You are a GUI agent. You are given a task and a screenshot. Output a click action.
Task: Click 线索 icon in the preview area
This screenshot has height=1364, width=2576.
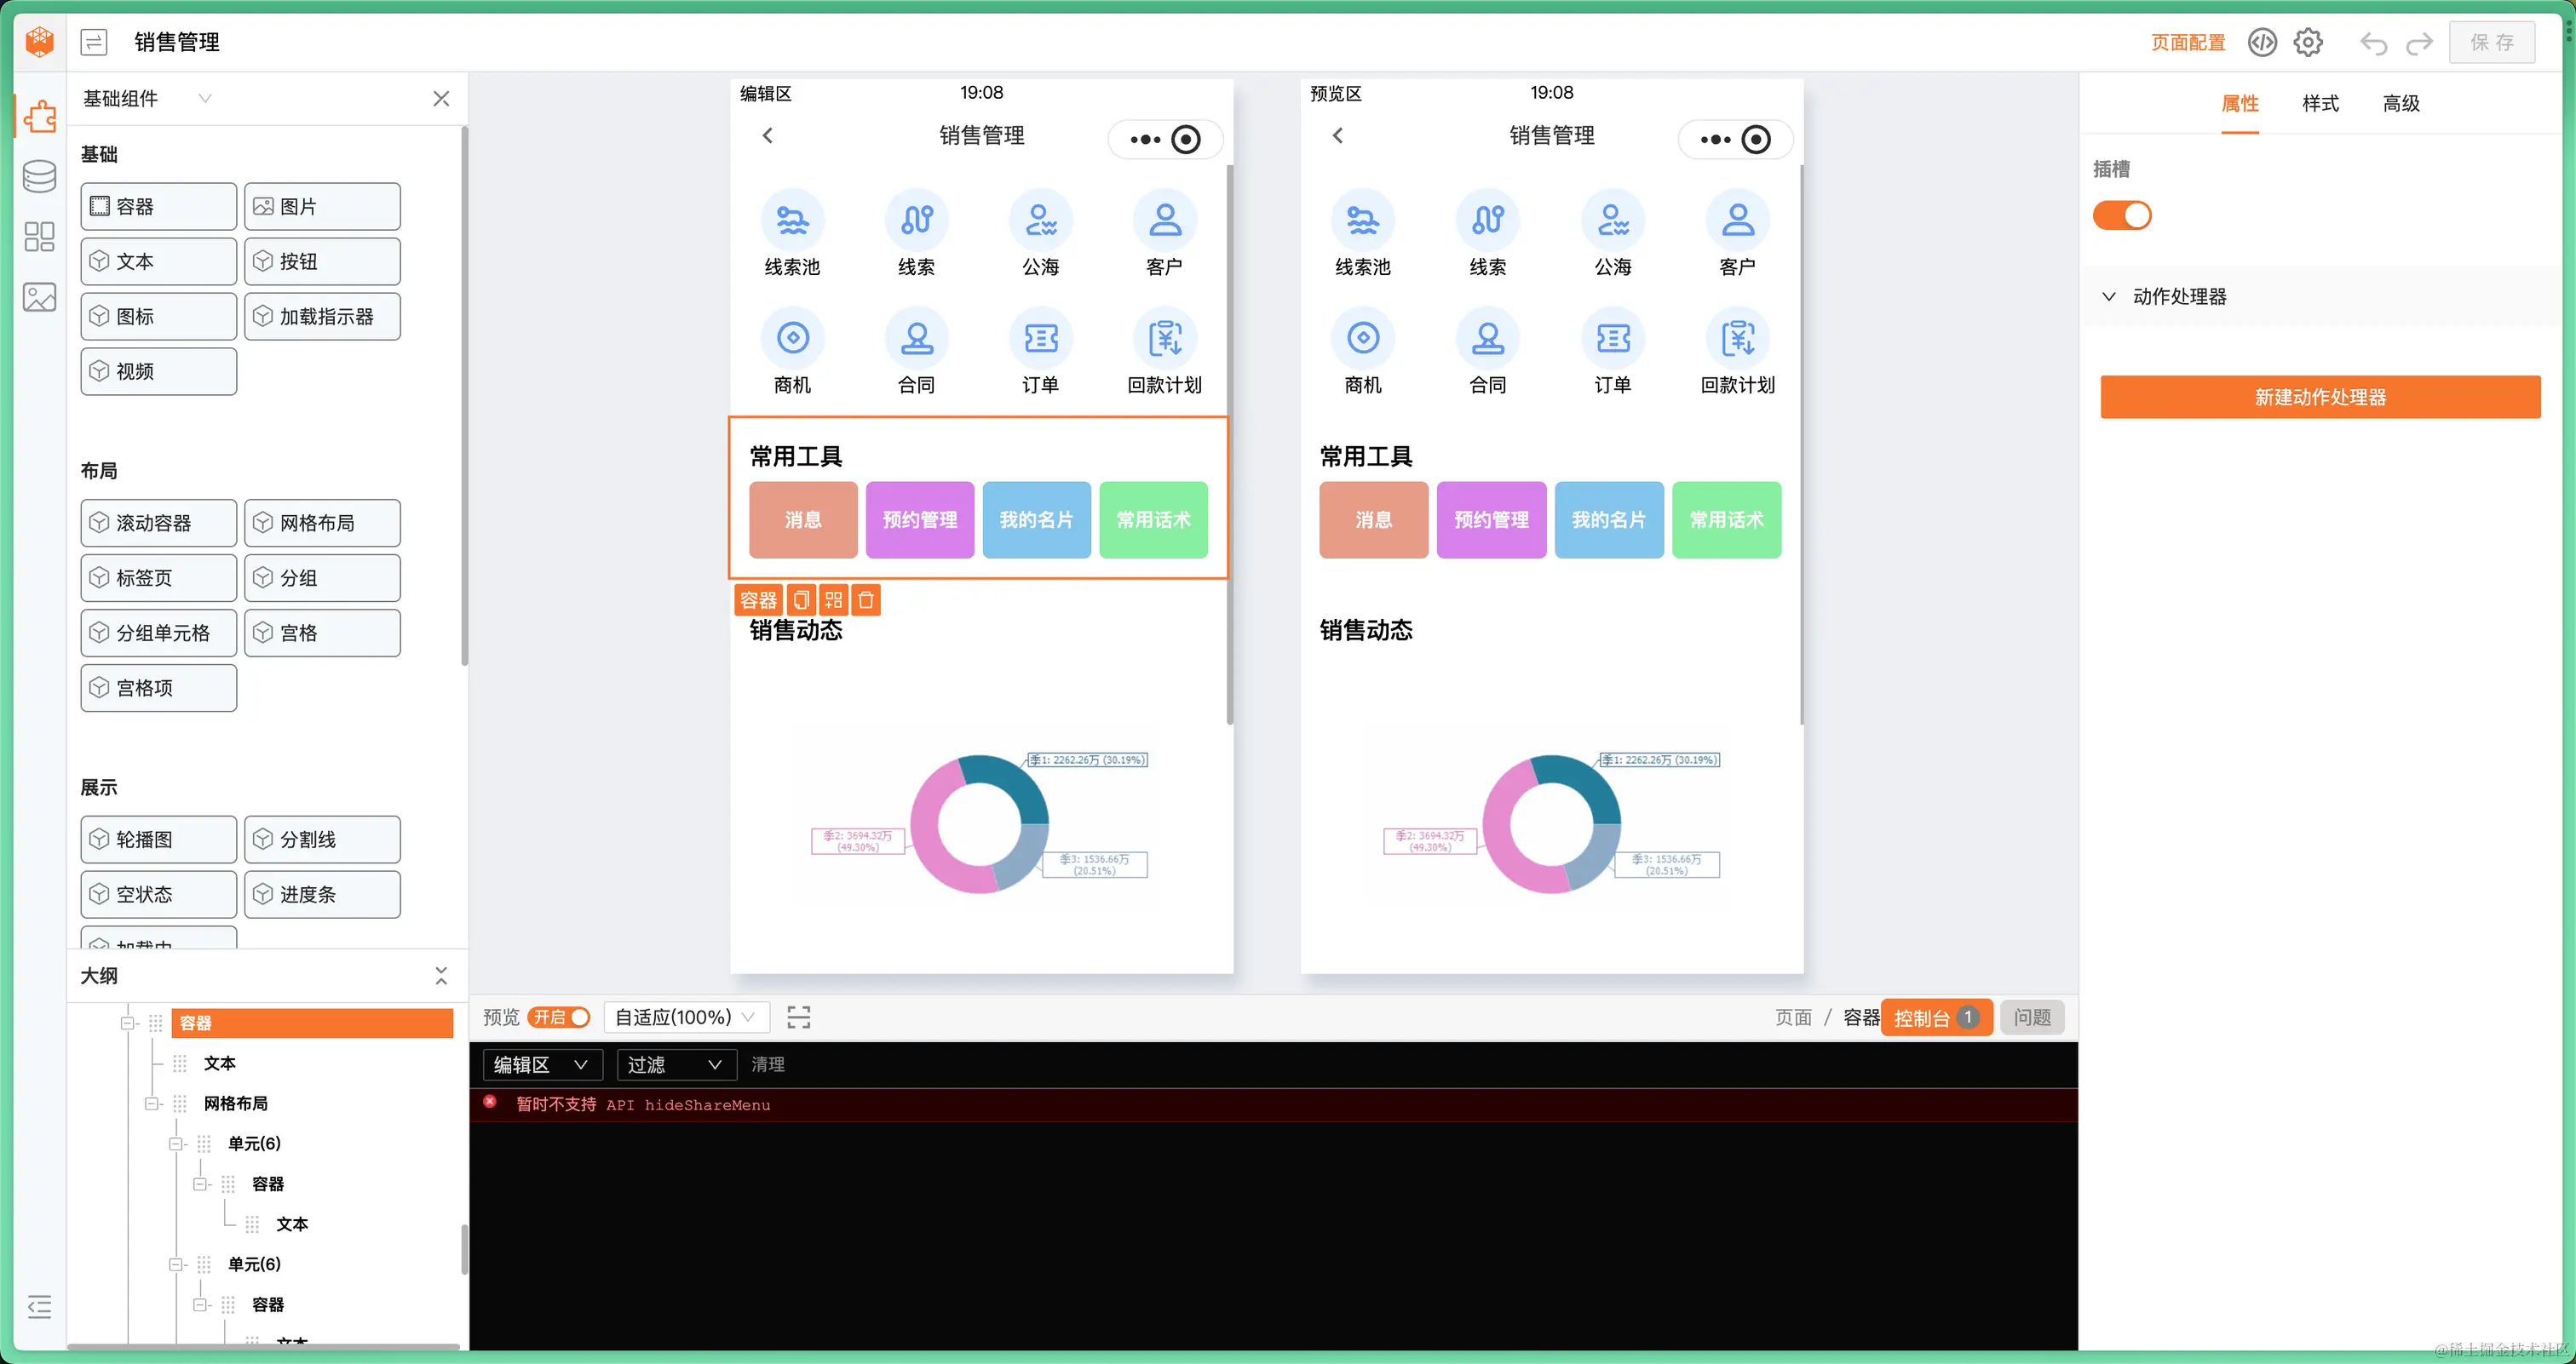pyautogui.click(x=1487, y=220)
